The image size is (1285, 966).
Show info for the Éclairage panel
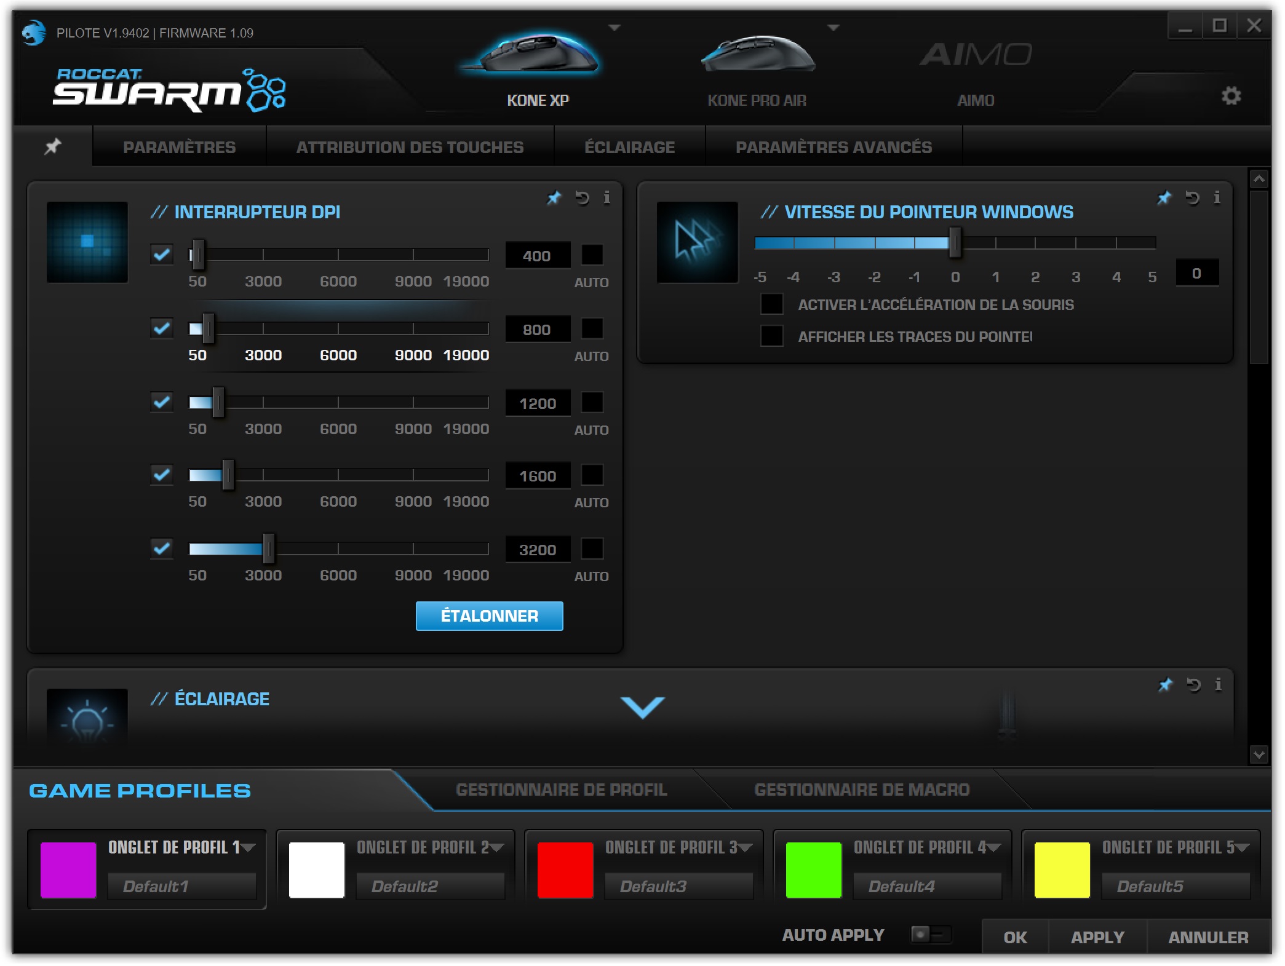tap(1219, 684)
